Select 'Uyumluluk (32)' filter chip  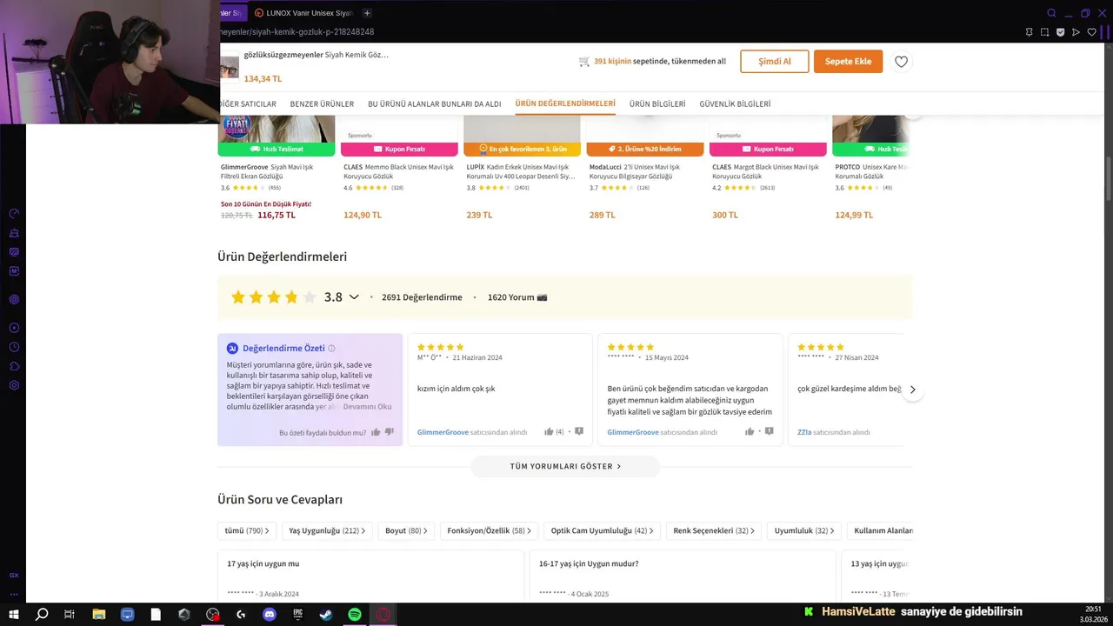pos(804,530)
